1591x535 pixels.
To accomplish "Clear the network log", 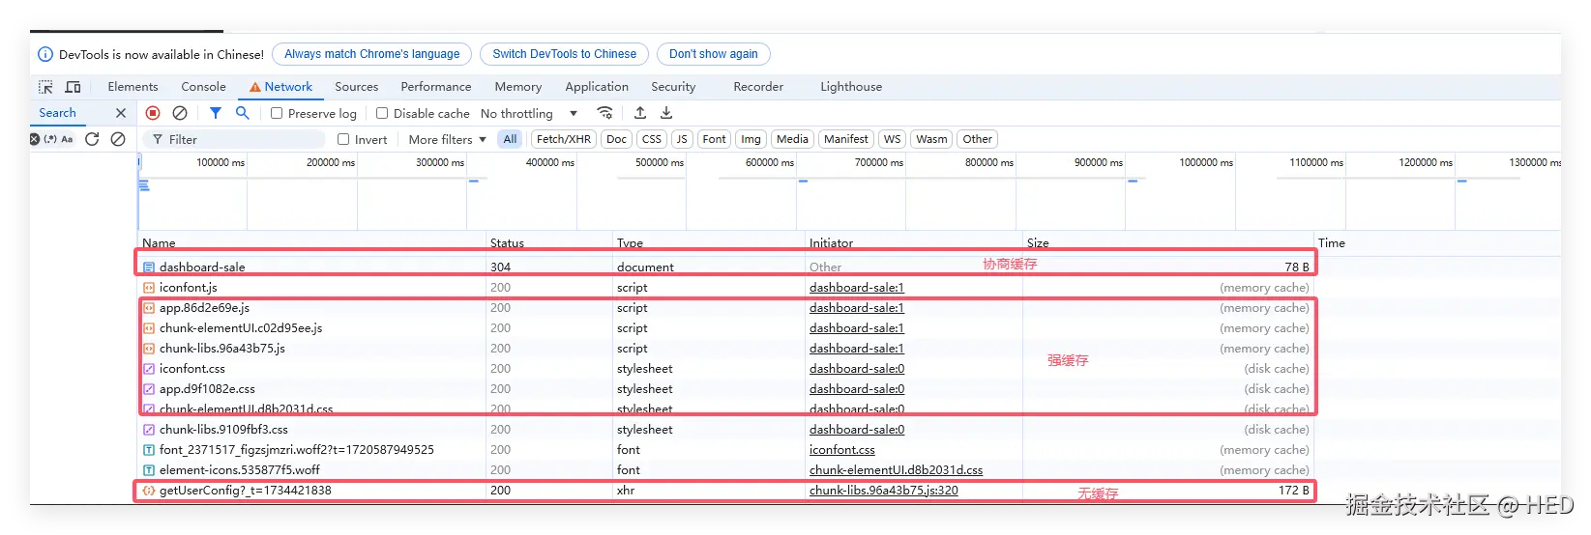I will click(x=180, y=113).
